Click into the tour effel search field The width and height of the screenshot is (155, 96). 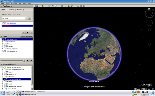click(13, 18)
